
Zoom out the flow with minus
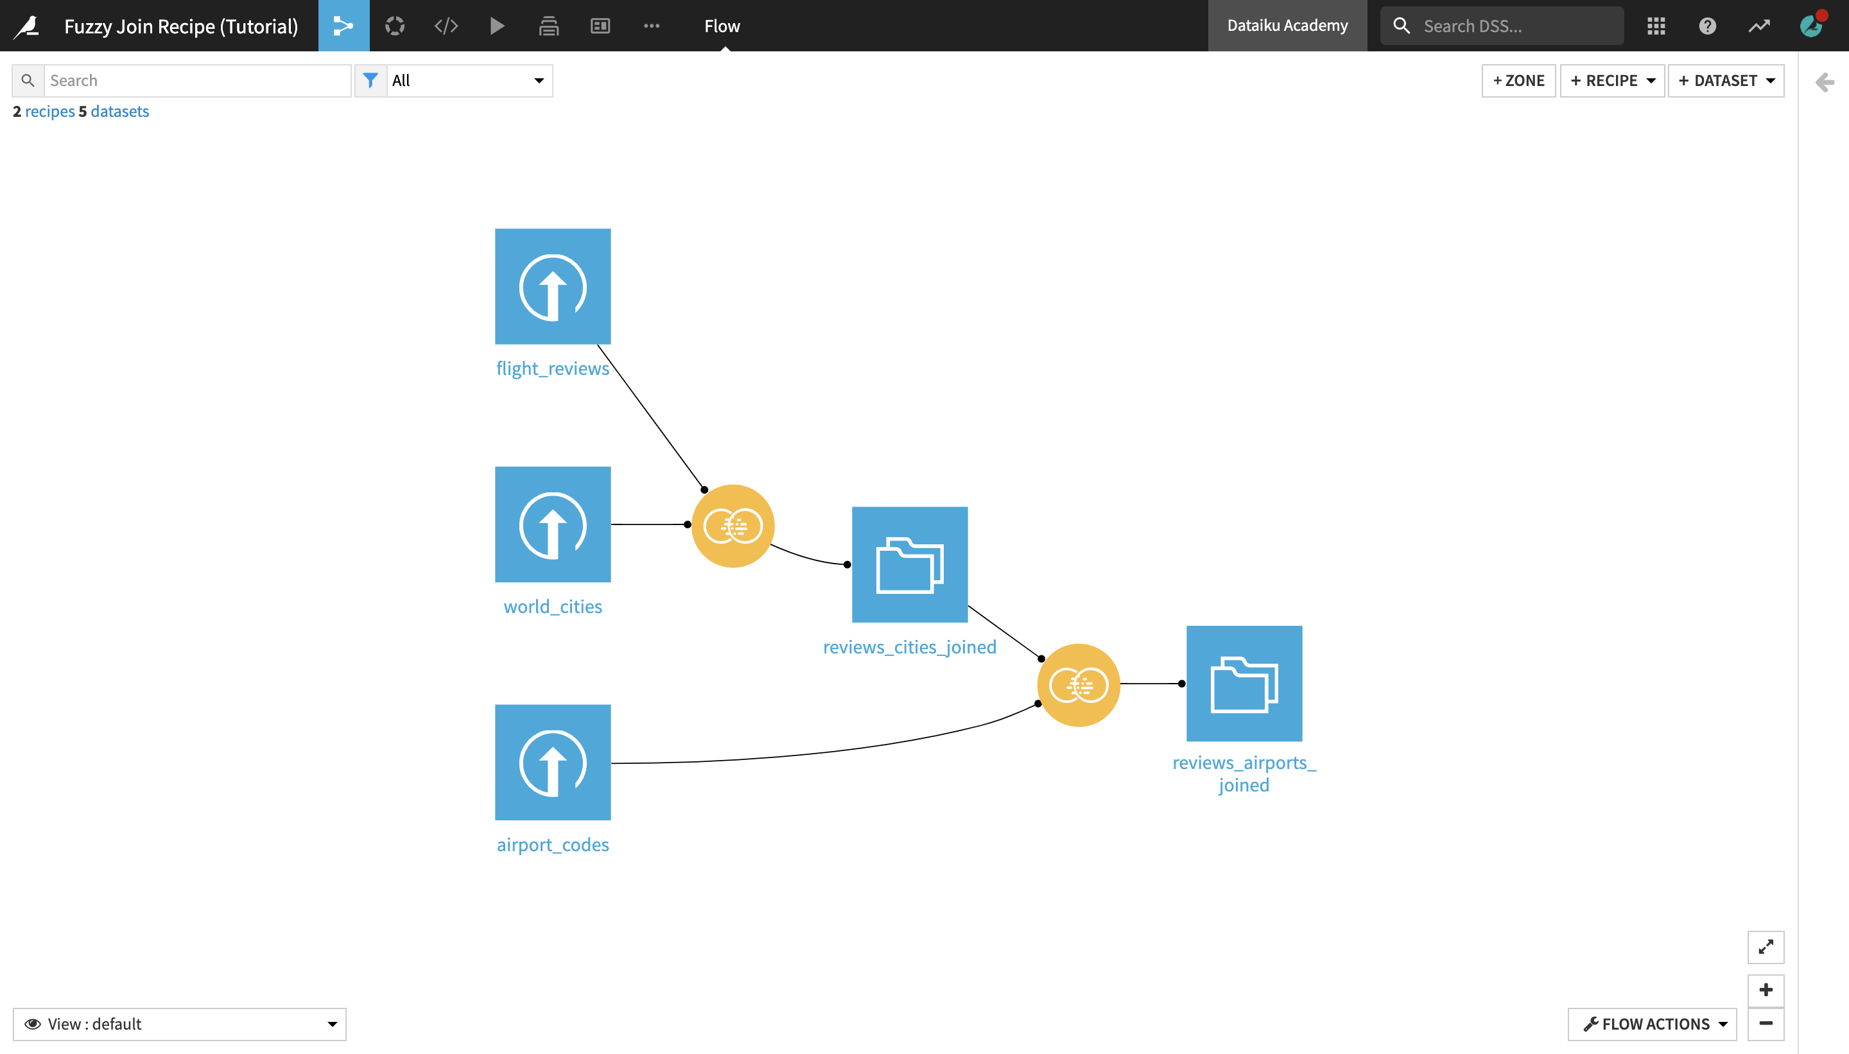(x=1766, y=1024)
